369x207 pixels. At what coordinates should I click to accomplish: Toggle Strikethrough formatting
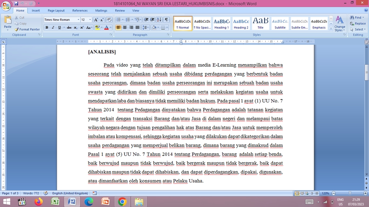click(69, 28)
